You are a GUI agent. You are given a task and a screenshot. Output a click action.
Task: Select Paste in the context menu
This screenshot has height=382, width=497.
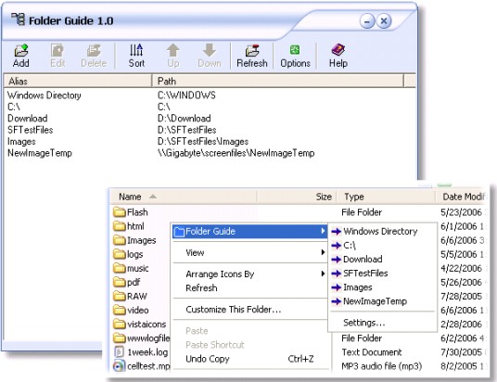coord(197,331)
